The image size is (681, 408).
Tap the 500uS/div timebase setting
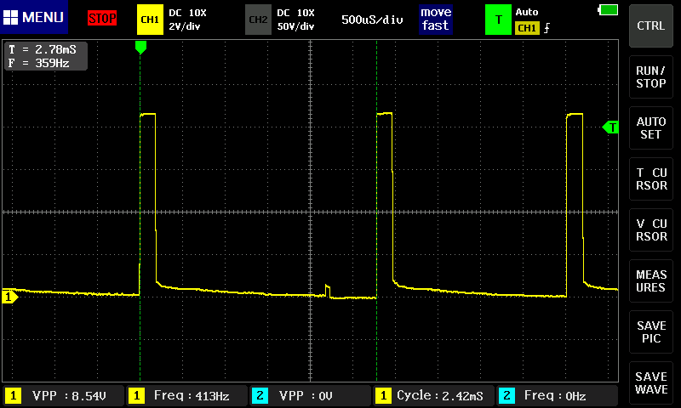click(x=372, y=20)
